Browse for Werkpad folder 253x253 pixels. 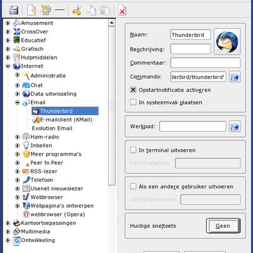point(235,126)
